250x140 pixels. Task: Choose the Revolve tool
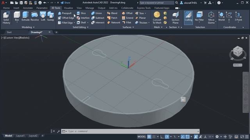point(35,16)
